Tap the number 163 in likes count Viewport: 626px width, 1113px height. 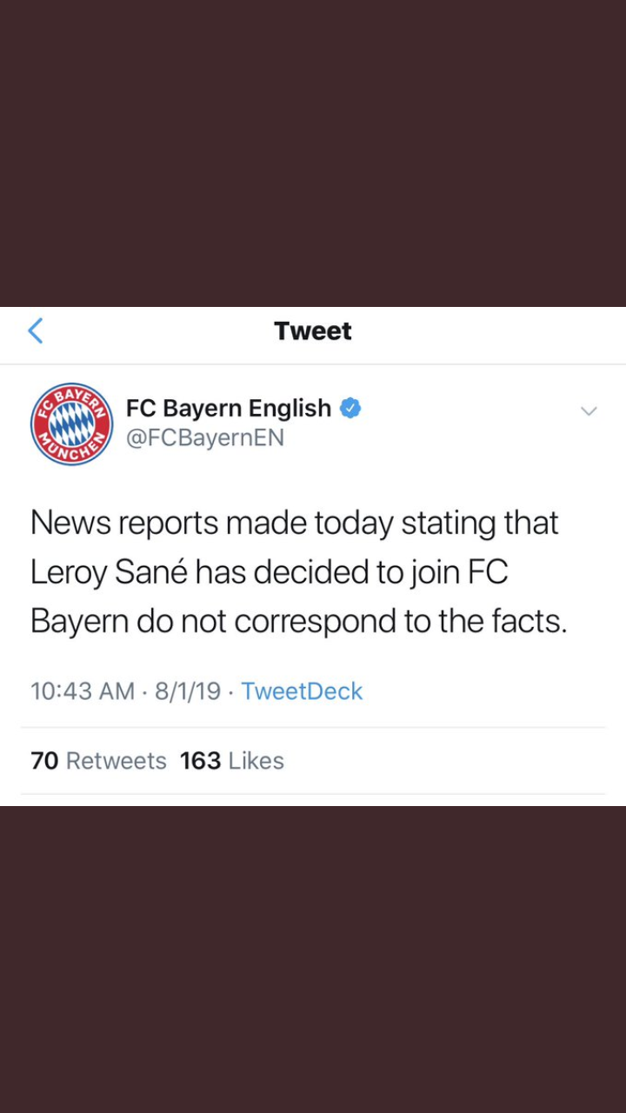click(x=200, y=761)
